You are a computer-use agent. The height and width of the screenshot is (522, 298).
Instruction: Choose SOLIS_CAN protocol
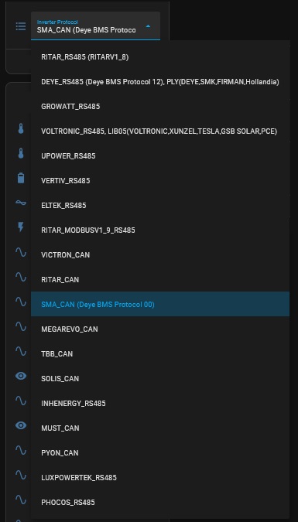[160, 378]
